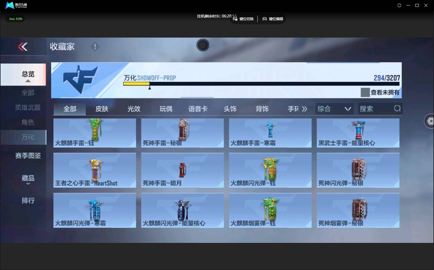Viewport: 434px width, 270px height.
Task: Click the red double-arrow back icon
Action: (23, 47)
